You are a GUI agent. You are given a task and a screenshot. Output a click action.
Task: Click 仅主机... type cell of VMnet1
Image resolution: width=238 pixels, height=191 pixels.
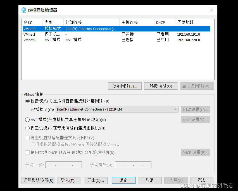[52, 34]
